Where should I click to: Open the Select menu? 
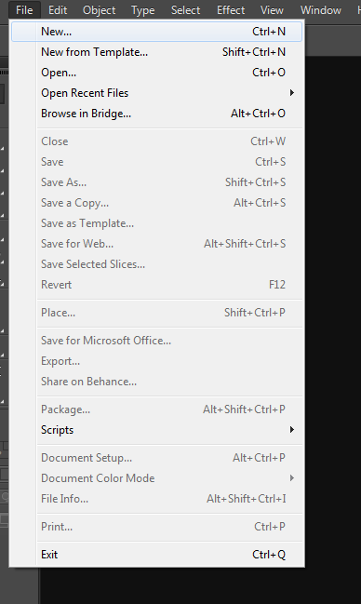point(186,9)
